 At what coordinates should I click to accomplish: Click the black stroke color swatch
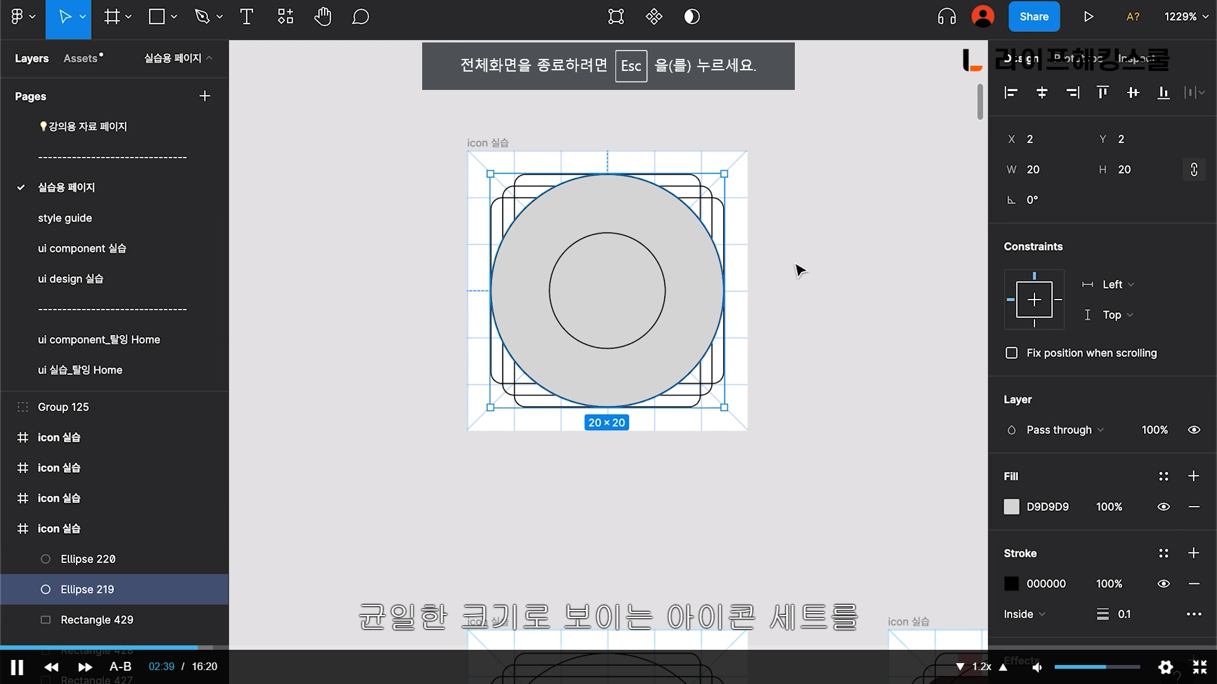[x=1012, y=584]
